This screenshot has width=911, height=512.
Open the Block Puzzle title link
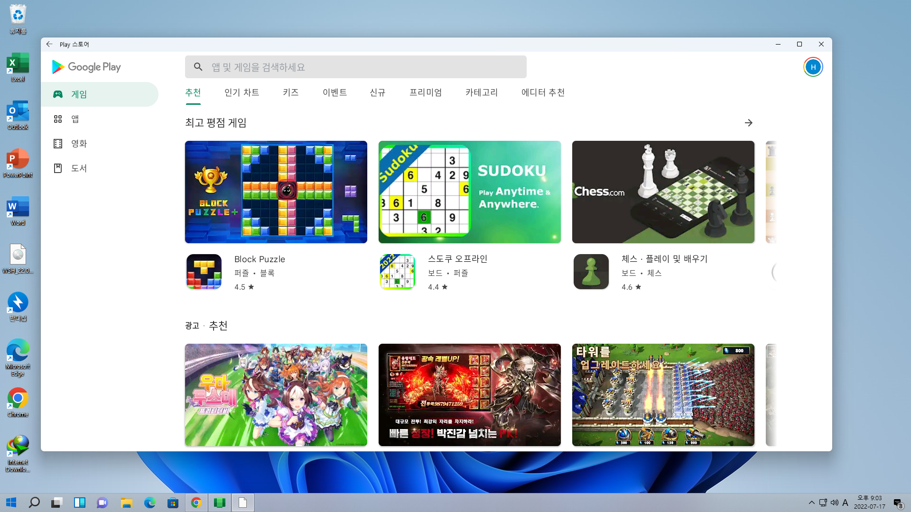point(260,259)
